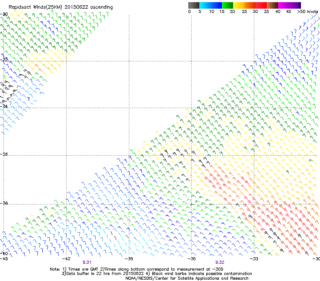
Task: Click the longitude label '-42'
Action: point(66,259)
